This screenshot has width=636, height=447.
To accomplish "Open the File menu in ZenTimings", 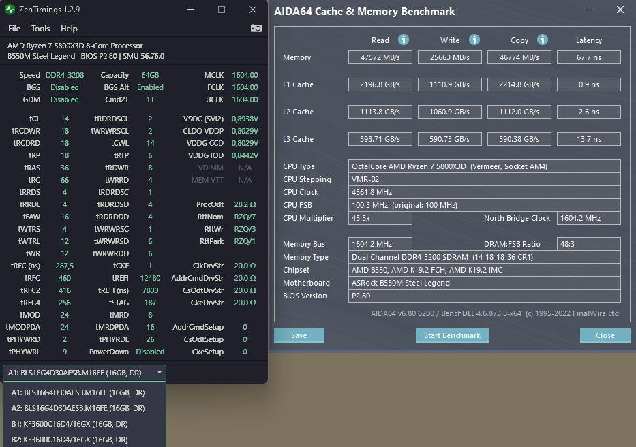I will click(14, 29).
